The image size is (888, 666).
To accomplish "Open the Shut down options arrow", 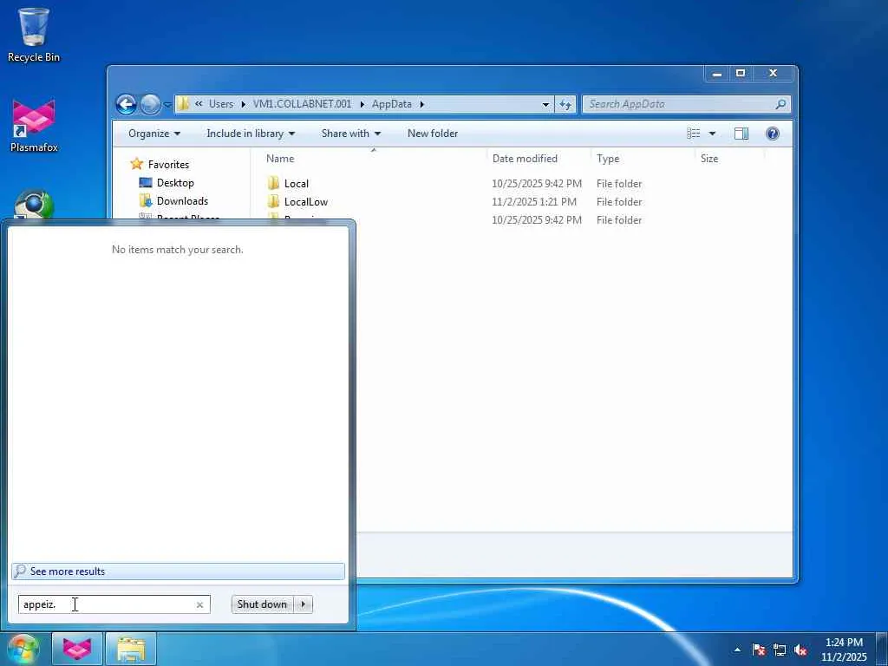I will point(304,604).
